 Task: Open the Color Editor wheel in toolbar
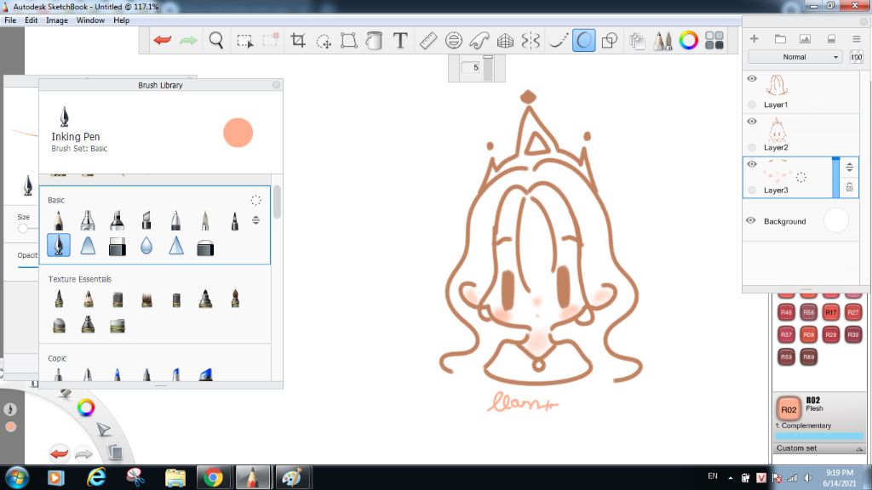point(688,41)
